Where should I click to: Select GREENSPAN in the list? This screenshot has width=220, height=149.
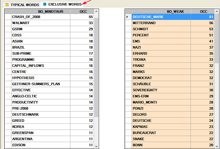pos(50,133)
